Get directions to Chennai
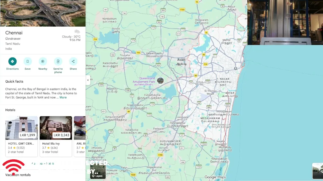 [12, 61]
